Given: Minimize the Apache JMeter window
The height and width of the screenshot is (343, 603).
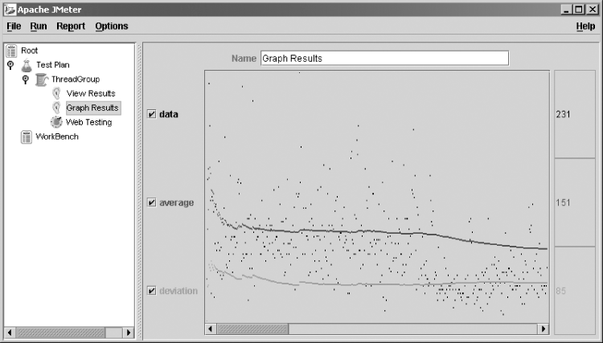Looking at the screenshot, I should tap(566, 10).
